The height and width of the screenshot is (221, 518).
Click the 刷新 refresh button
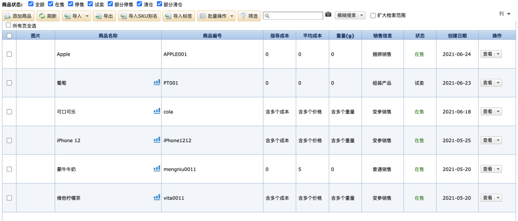tap(48, 16)
